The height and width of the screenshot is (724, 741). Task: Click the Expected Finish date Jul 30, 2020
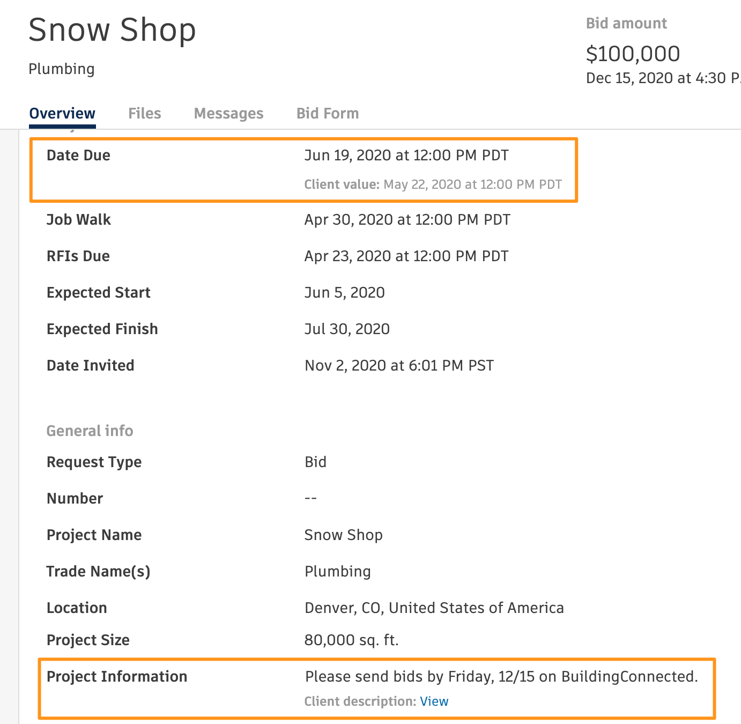(x=346, y=329)
